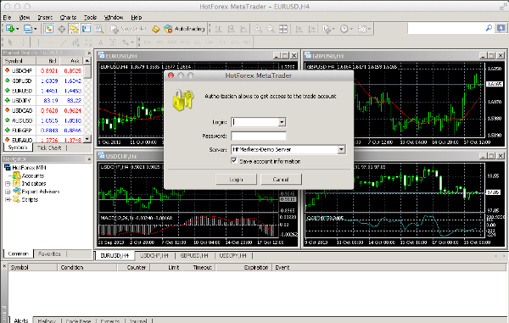Toggle chart shift icon
This screenshot has height=323, width=509.
[x=311, y=29]
